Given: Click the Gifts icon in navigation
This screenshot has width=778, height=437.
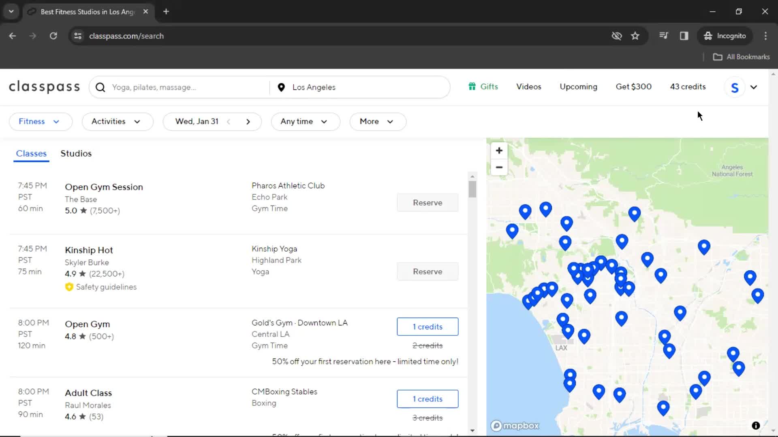Looking at the screenshot, I should pyautogui.click(x=472, y=87).
